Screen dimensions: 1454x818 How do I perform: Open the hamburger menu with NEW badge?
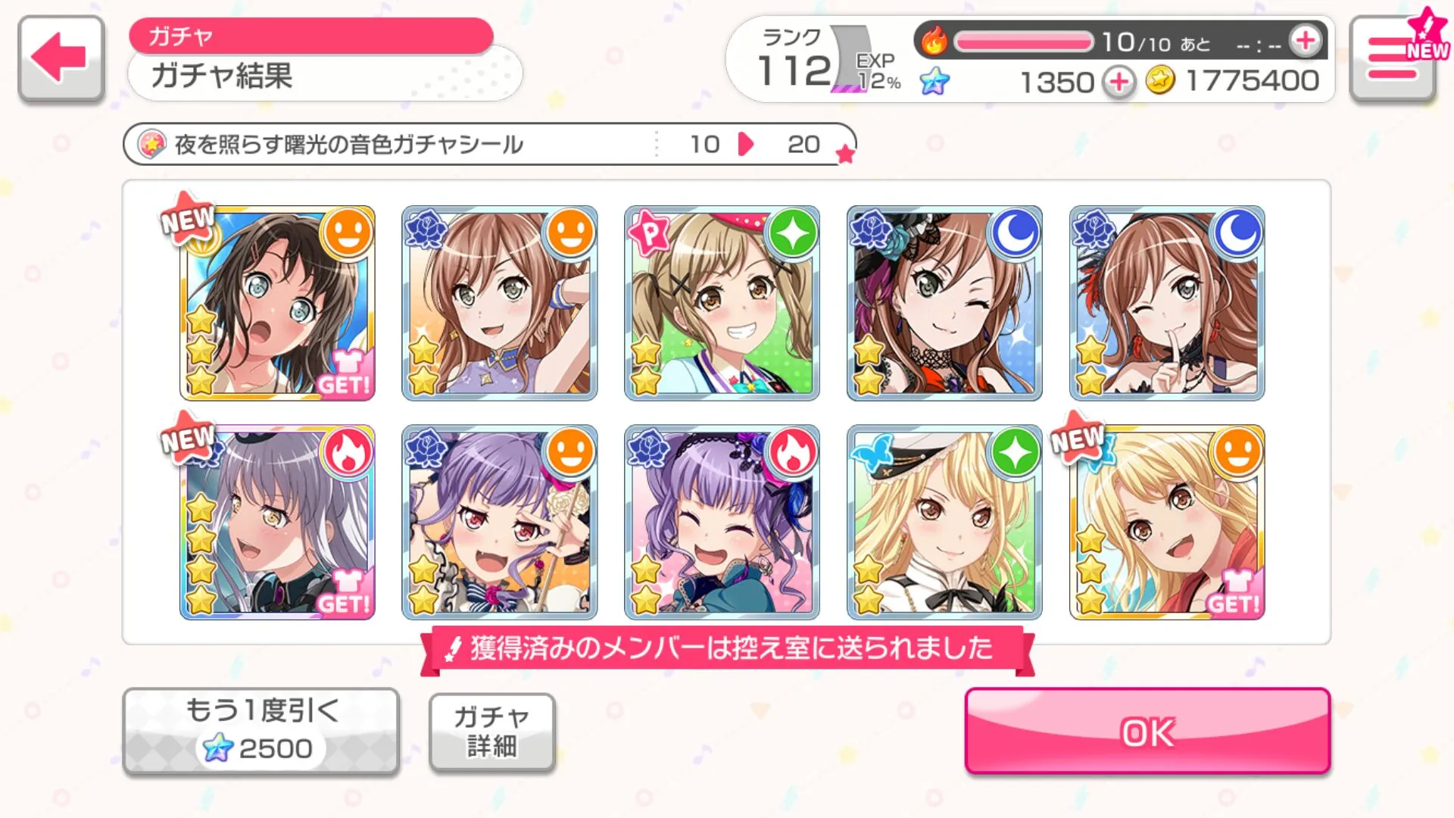(1393, 58)
